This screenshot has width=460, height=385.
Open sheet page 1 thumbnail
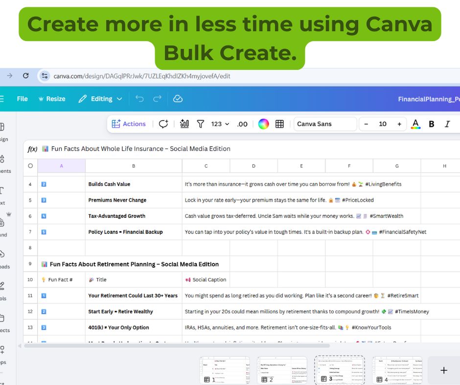[225, 370]
